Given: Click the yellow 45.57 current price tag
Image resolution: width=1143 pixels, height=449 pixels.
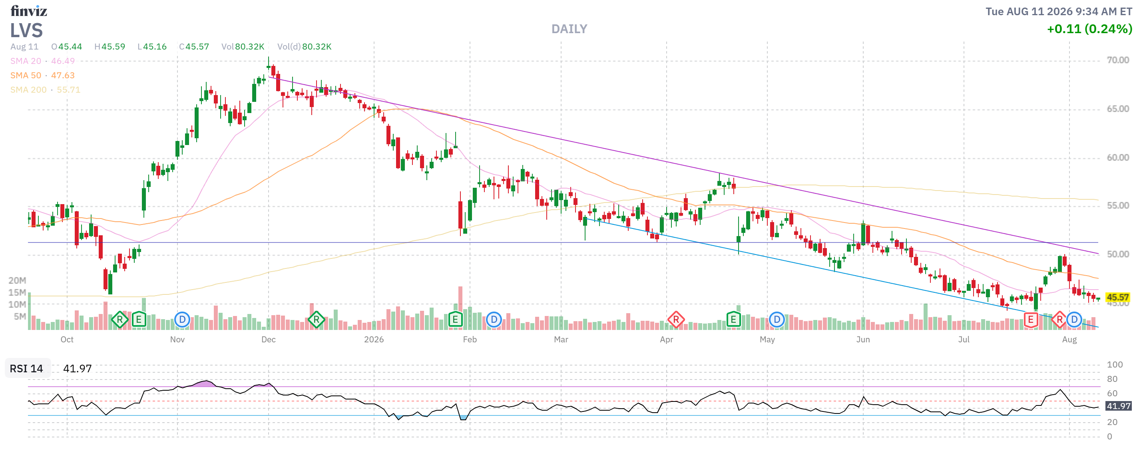Looking at the screenshot, I should point(1117,297).
